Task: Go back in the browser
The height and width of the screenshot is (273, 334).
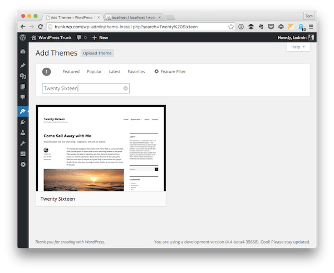Action: [23, 27]
